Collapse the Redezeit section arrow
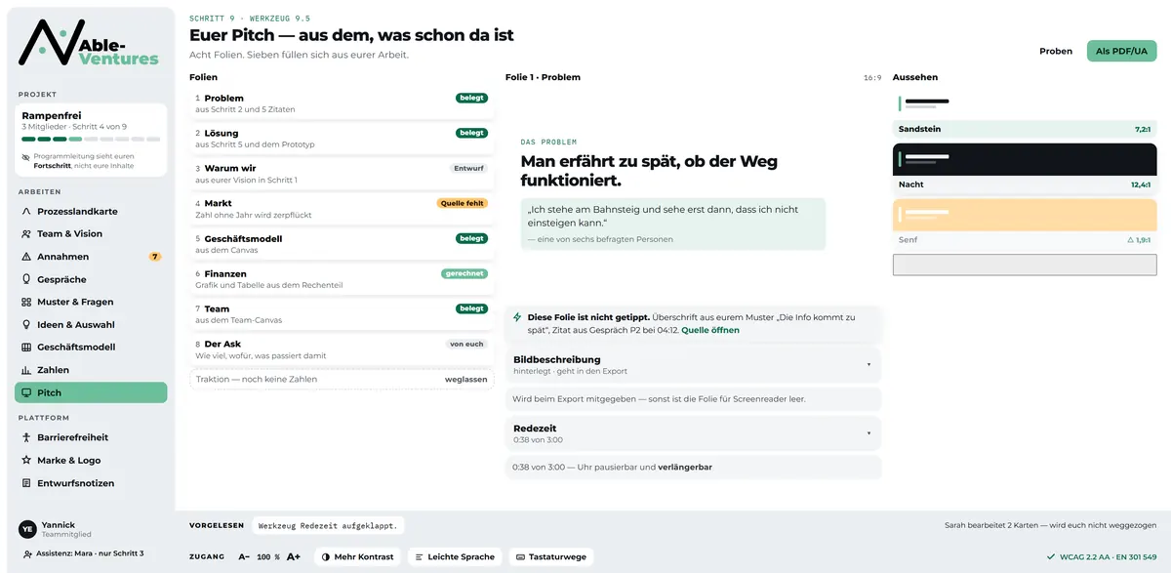This screenshot has height=573, width=1171. tap(868, 433)
